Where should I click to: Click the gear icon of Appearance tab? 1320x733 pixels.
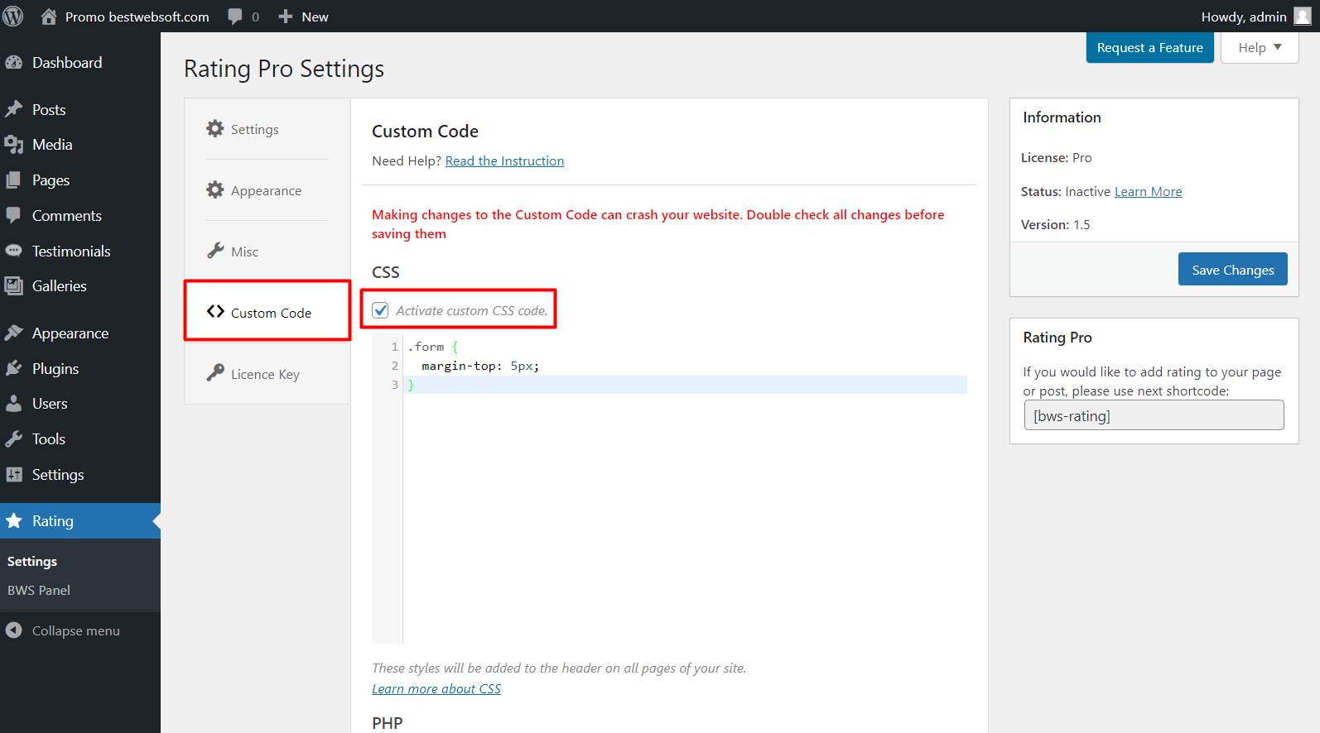(215, 189)
